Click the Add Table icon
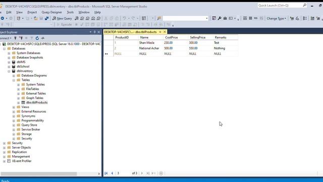This screenshot has height=182, width=323. (x=312, y=18)
